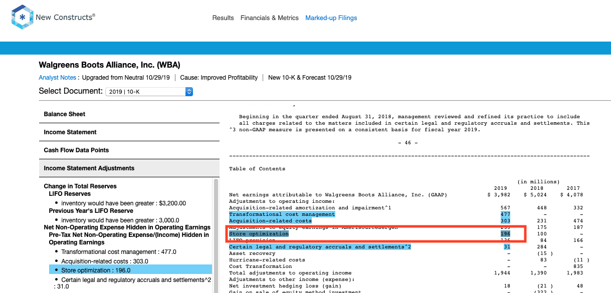Click the Change in Total Reserves heading

point(80,186)
